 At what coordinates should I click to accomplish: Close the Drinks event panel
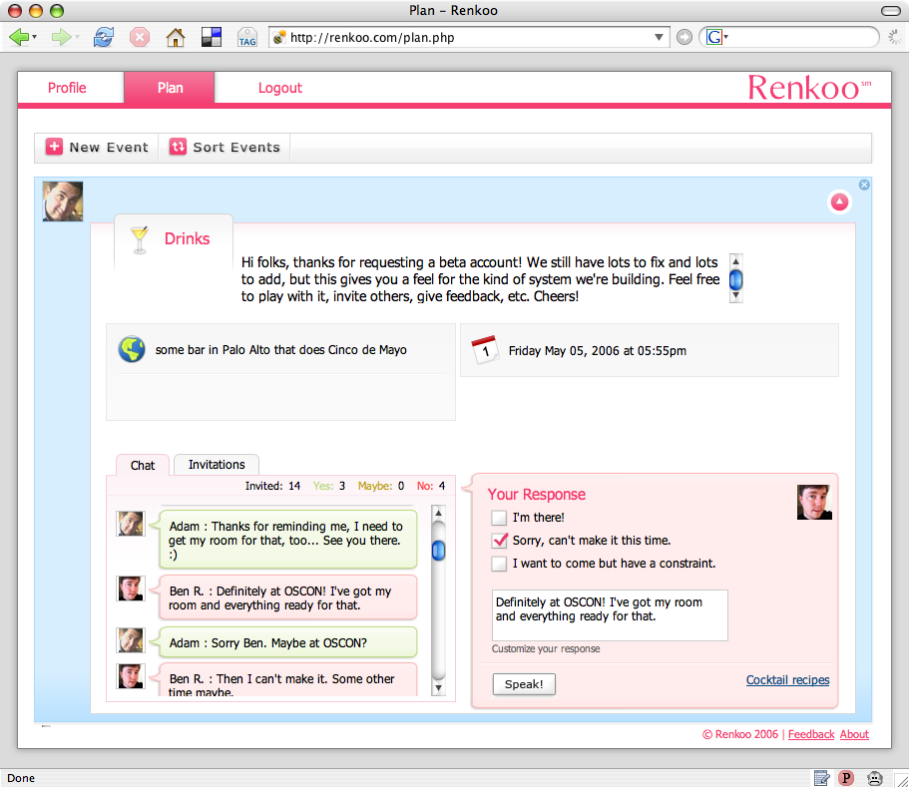pos(864,185)
